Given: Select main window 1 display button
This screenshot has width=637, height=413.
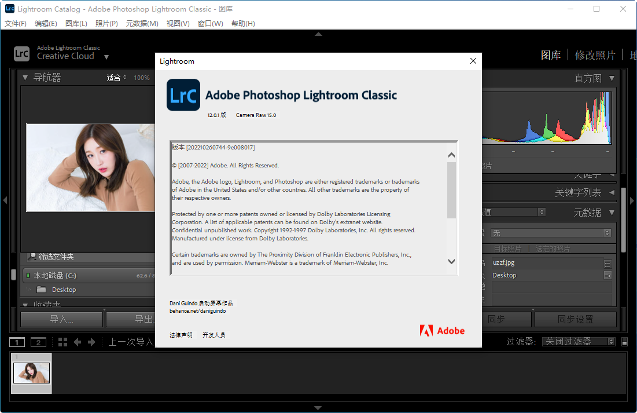Looking at the screenshot, I should tap(17, 342).
